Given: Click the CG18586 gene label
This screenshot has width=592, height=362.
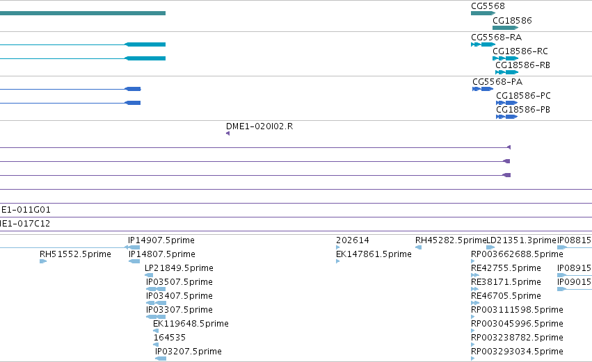Looking at the screenshot, I should point(512,20).
